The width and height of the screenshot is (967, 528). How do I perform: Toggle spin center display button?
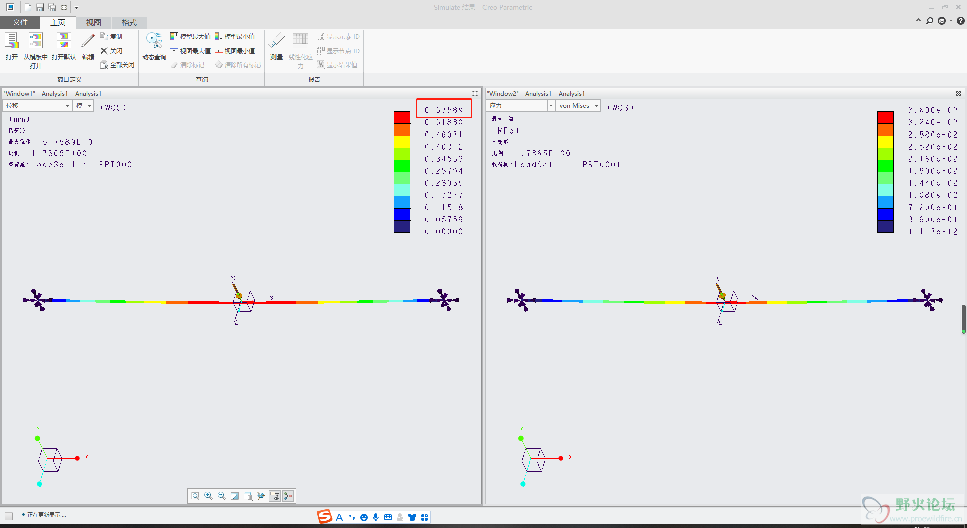coord(288,496)
